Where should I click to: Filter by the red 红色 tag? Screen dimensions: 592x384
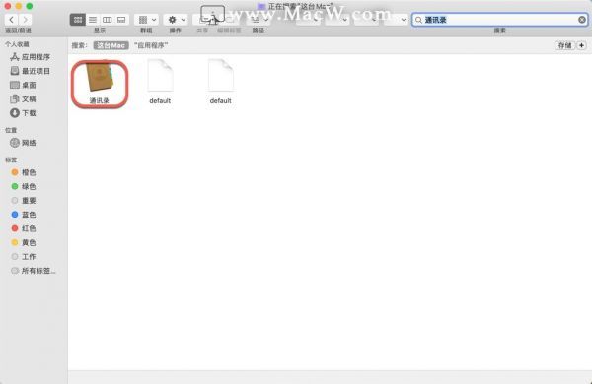24,228
